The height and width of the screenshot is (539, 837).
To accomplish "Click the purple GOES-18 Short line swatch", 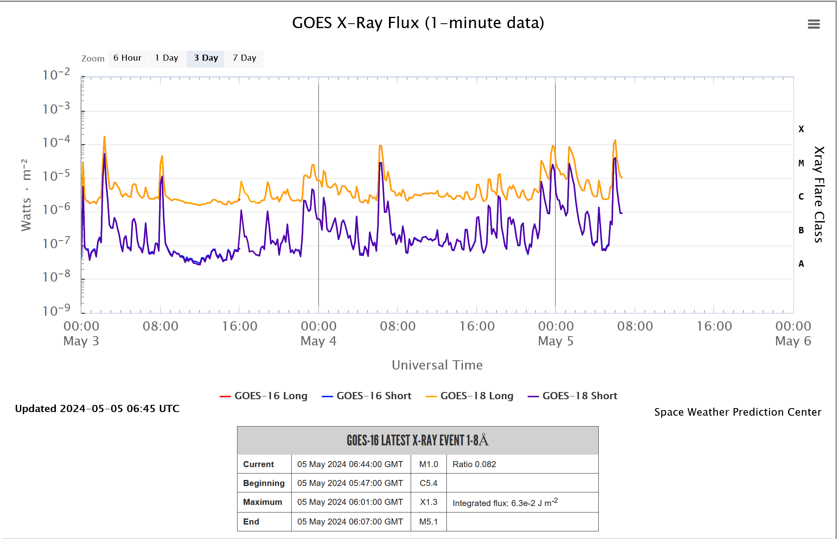I will click(x=533, y=396).
